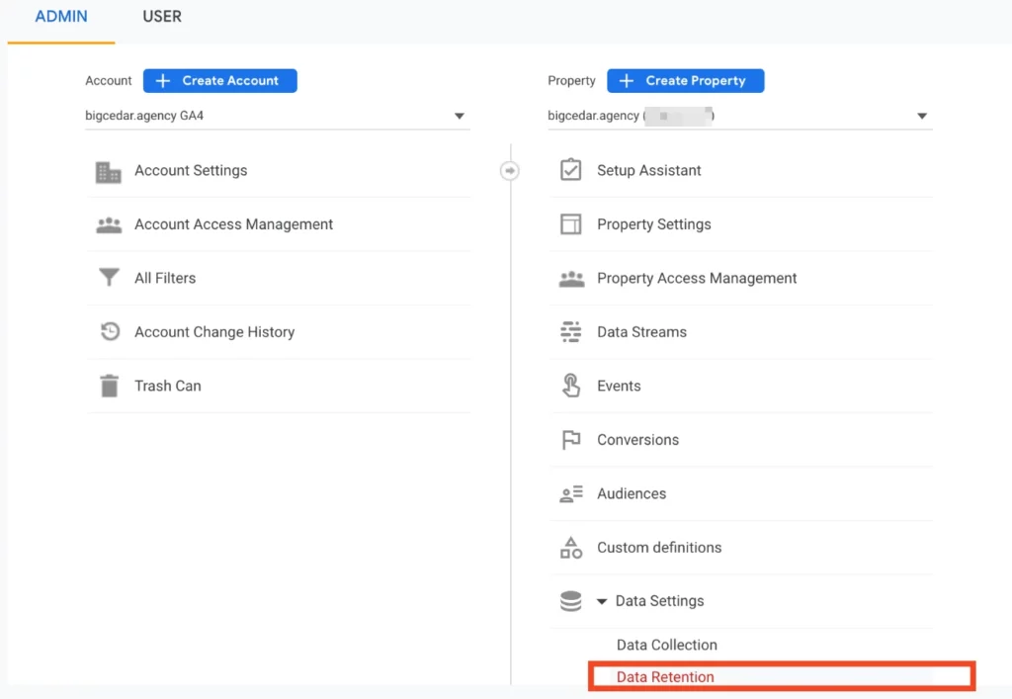
Task: Click the All Filters funnel icon
Action: [109, 278]
